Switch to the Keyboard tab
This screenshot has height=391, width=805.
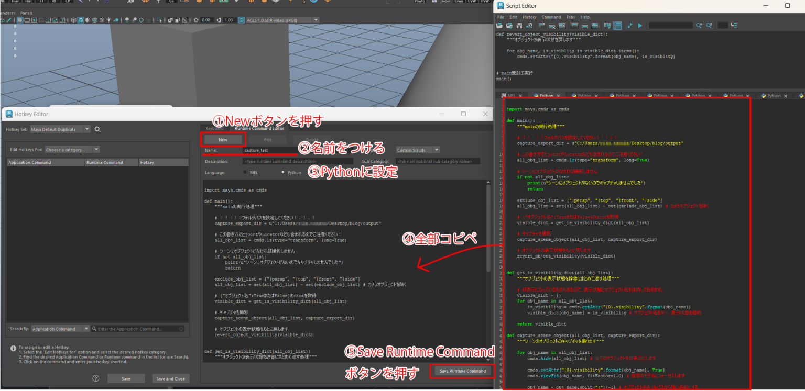[215, 128]
